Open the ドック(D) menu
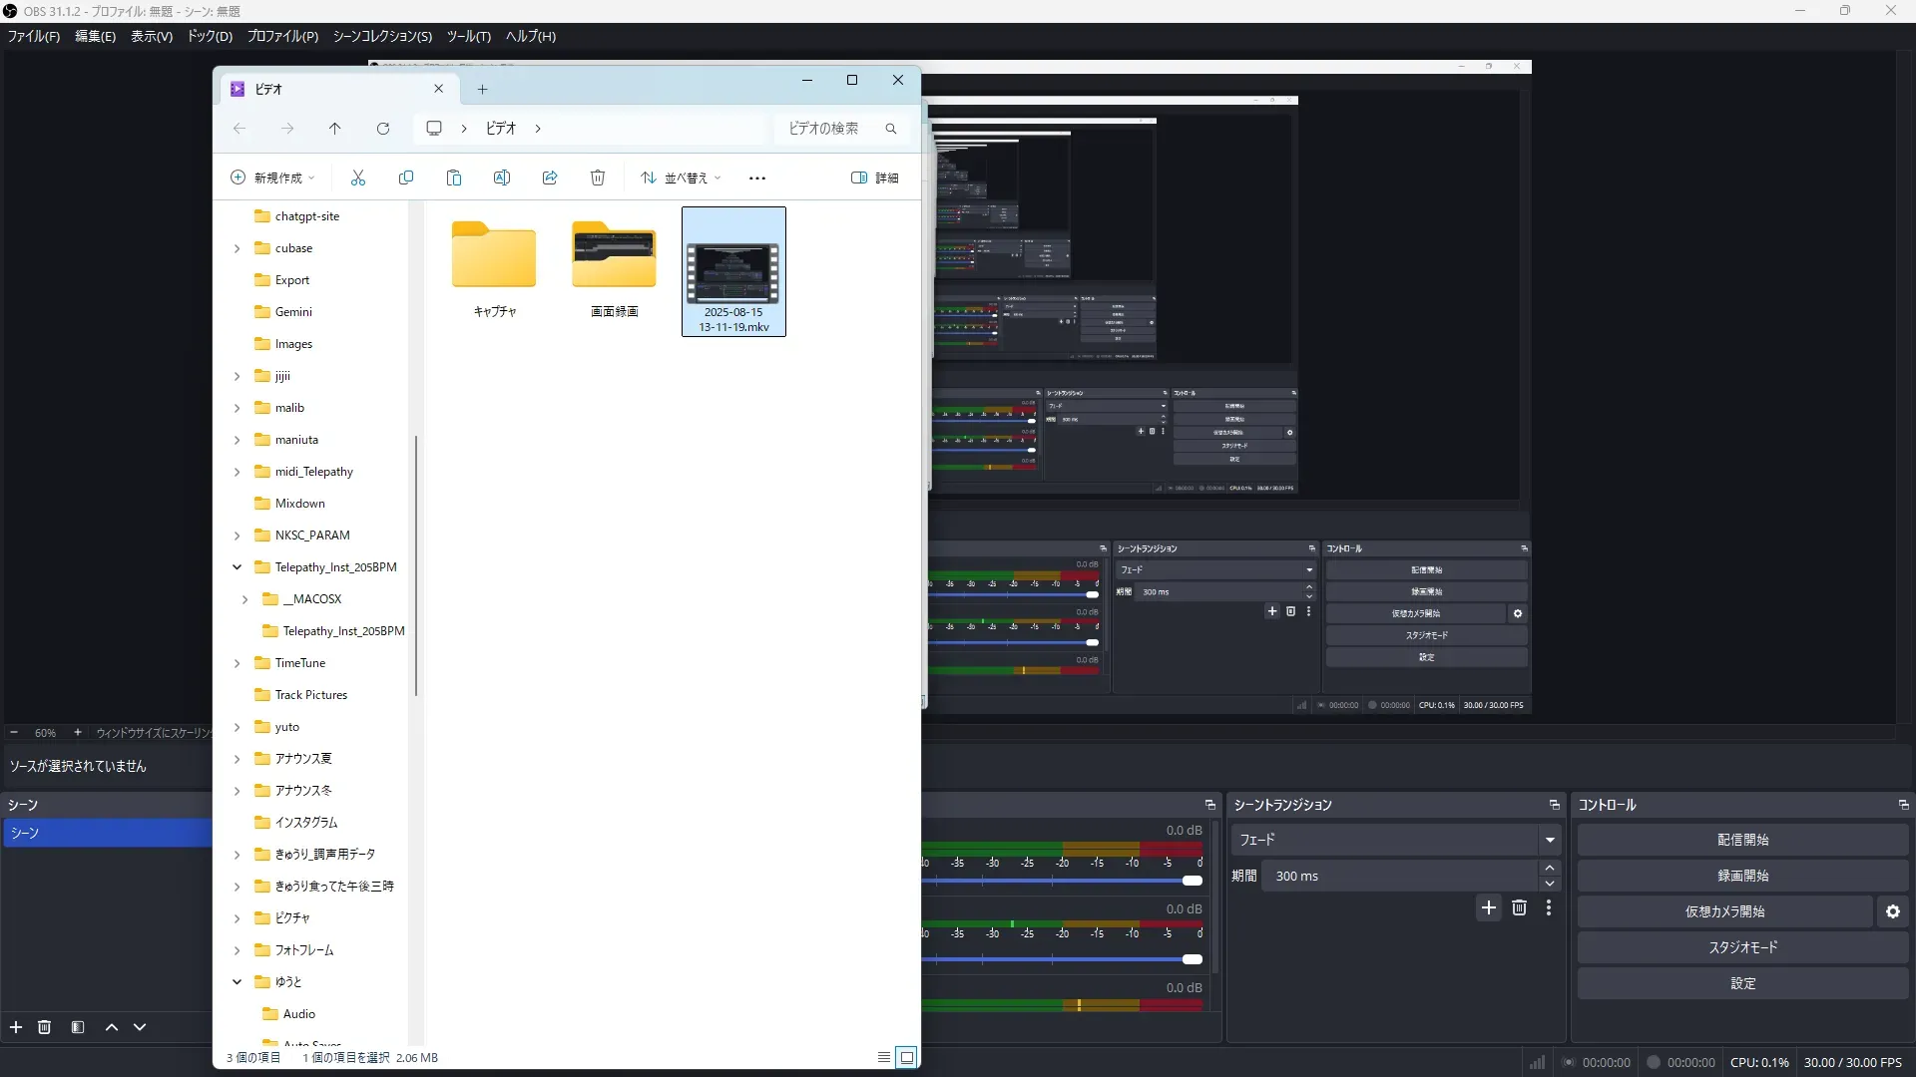Viewport: 1916px width, 1077px height. click(x=210, y=36)
